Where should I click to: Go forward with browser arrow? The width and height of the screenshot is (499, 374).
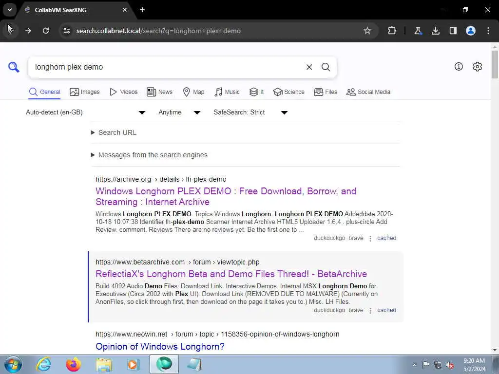tap(28, 31)
